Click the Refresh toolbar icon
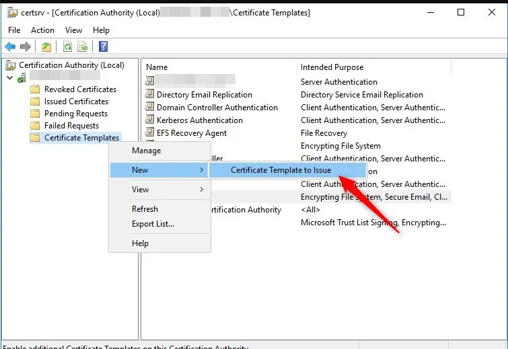The image size is (508, 349). [67, 46]
